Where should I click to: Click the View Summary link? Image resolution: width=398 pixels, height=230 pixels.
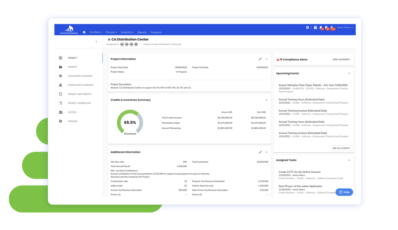[341, 60]
